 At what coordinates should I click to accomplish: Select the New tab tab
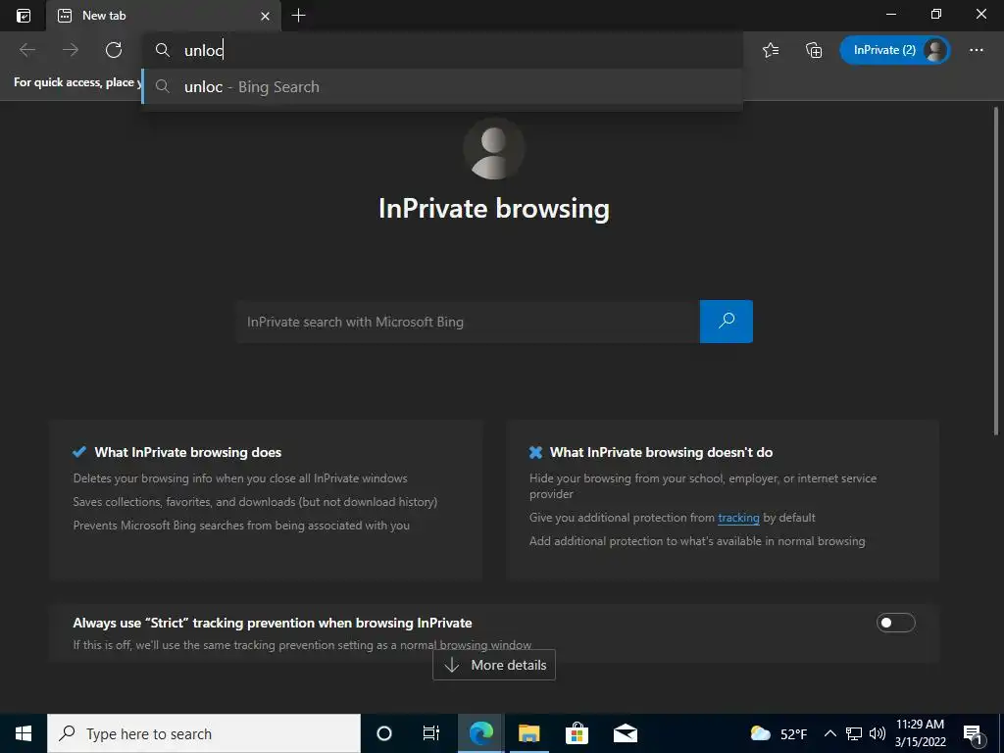coord(163,16)
